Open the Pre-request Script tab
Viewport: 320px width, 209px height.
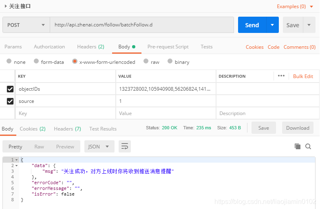[x=168, y=47]
